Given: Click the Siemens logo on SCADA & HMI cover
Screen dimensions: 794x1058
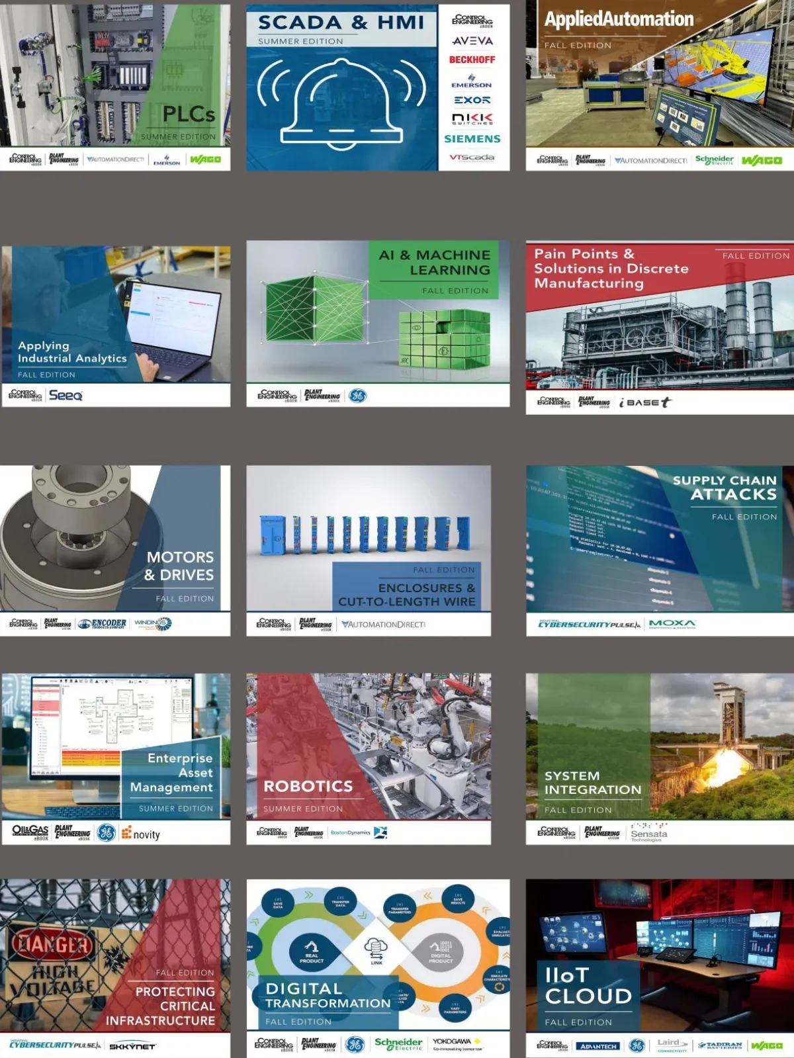Looking at the screenshot, I should 472,139.
